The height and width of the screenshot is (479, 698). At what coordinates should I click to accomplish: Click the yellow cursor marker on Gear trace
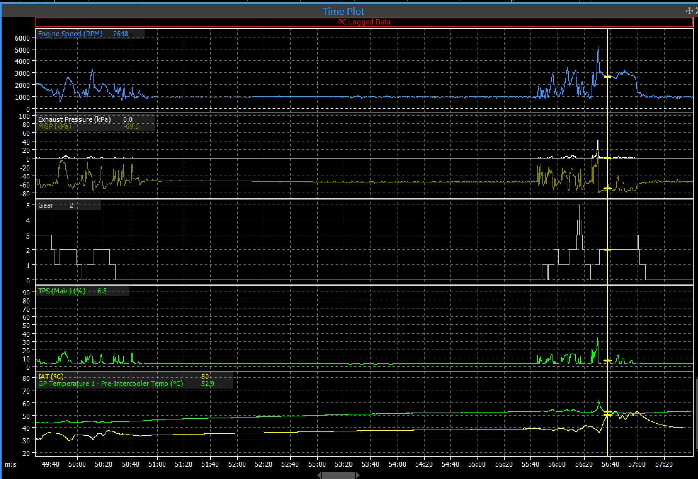[x=607, y=250]
